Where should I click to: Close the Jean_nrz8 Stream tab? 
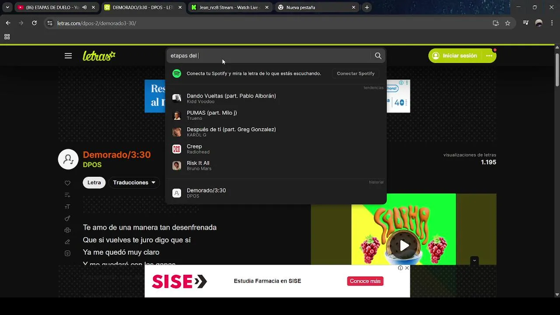coord(267,7)
